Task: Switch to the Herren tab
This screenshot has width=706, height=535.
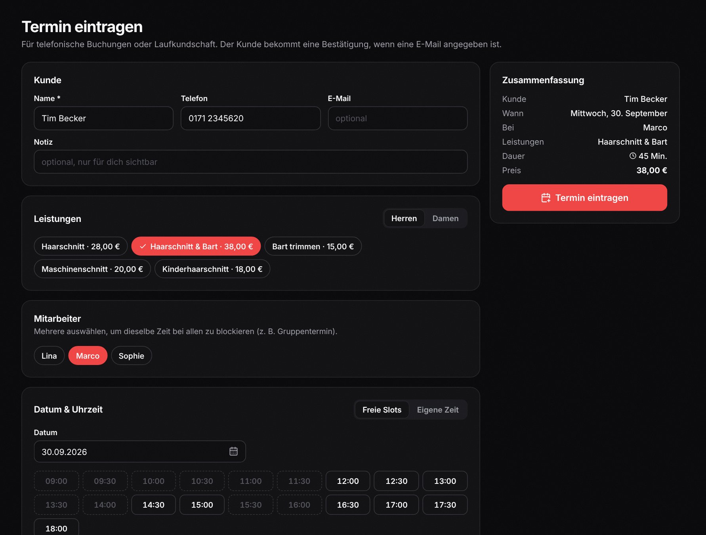Action: tap(404, 218)
